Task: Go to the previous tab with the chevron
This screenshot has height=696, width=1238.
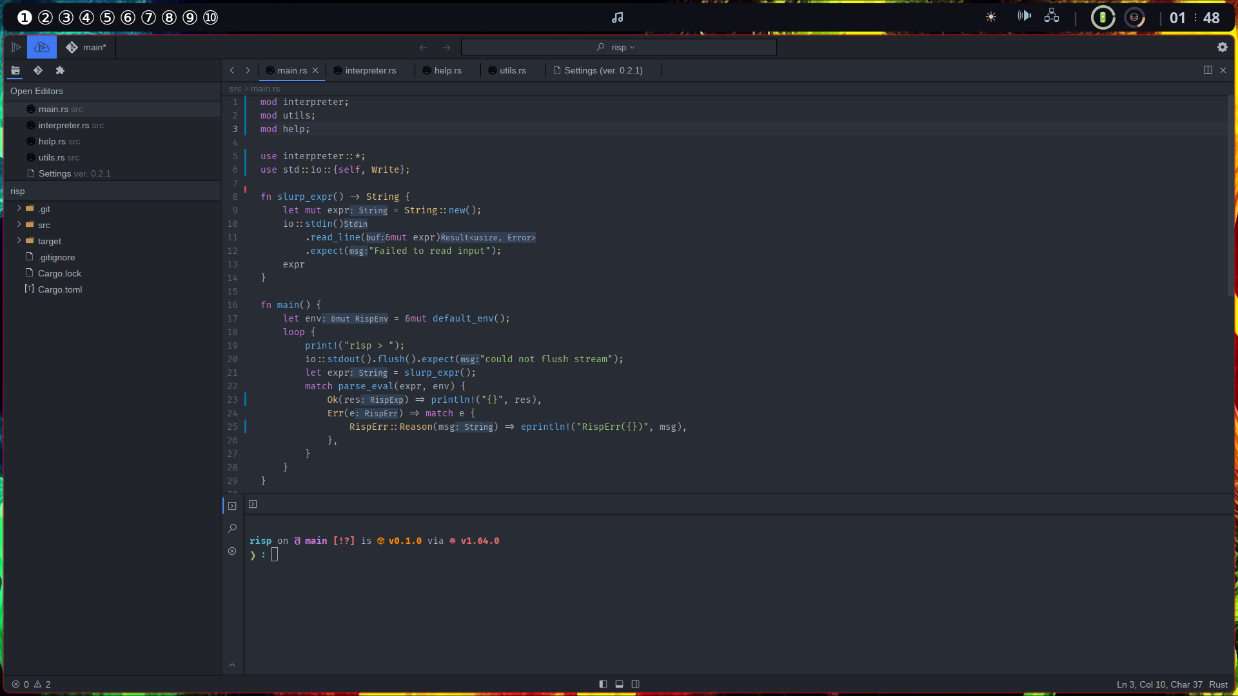Action: 232,70
